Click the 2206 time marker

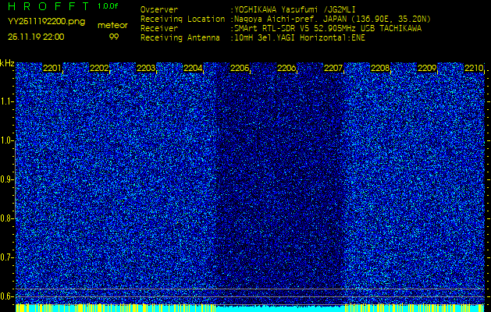(x=286, y=68)
